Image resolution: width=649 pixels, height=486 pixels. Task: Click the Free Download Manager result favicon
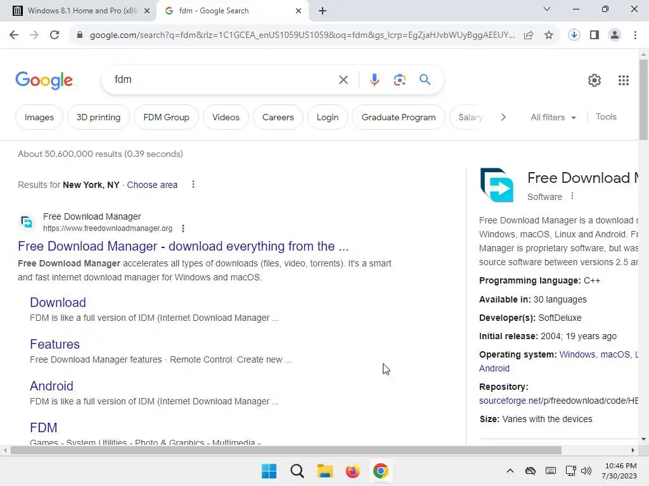27,222
